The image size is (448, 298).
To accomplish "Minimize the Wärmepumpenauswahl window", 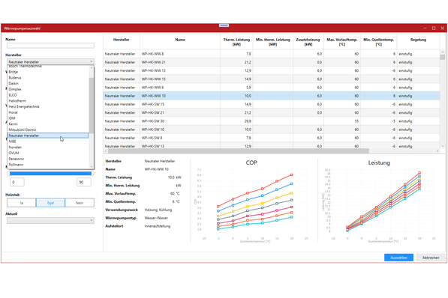I will pyautogui.click(x=425, y=28).
